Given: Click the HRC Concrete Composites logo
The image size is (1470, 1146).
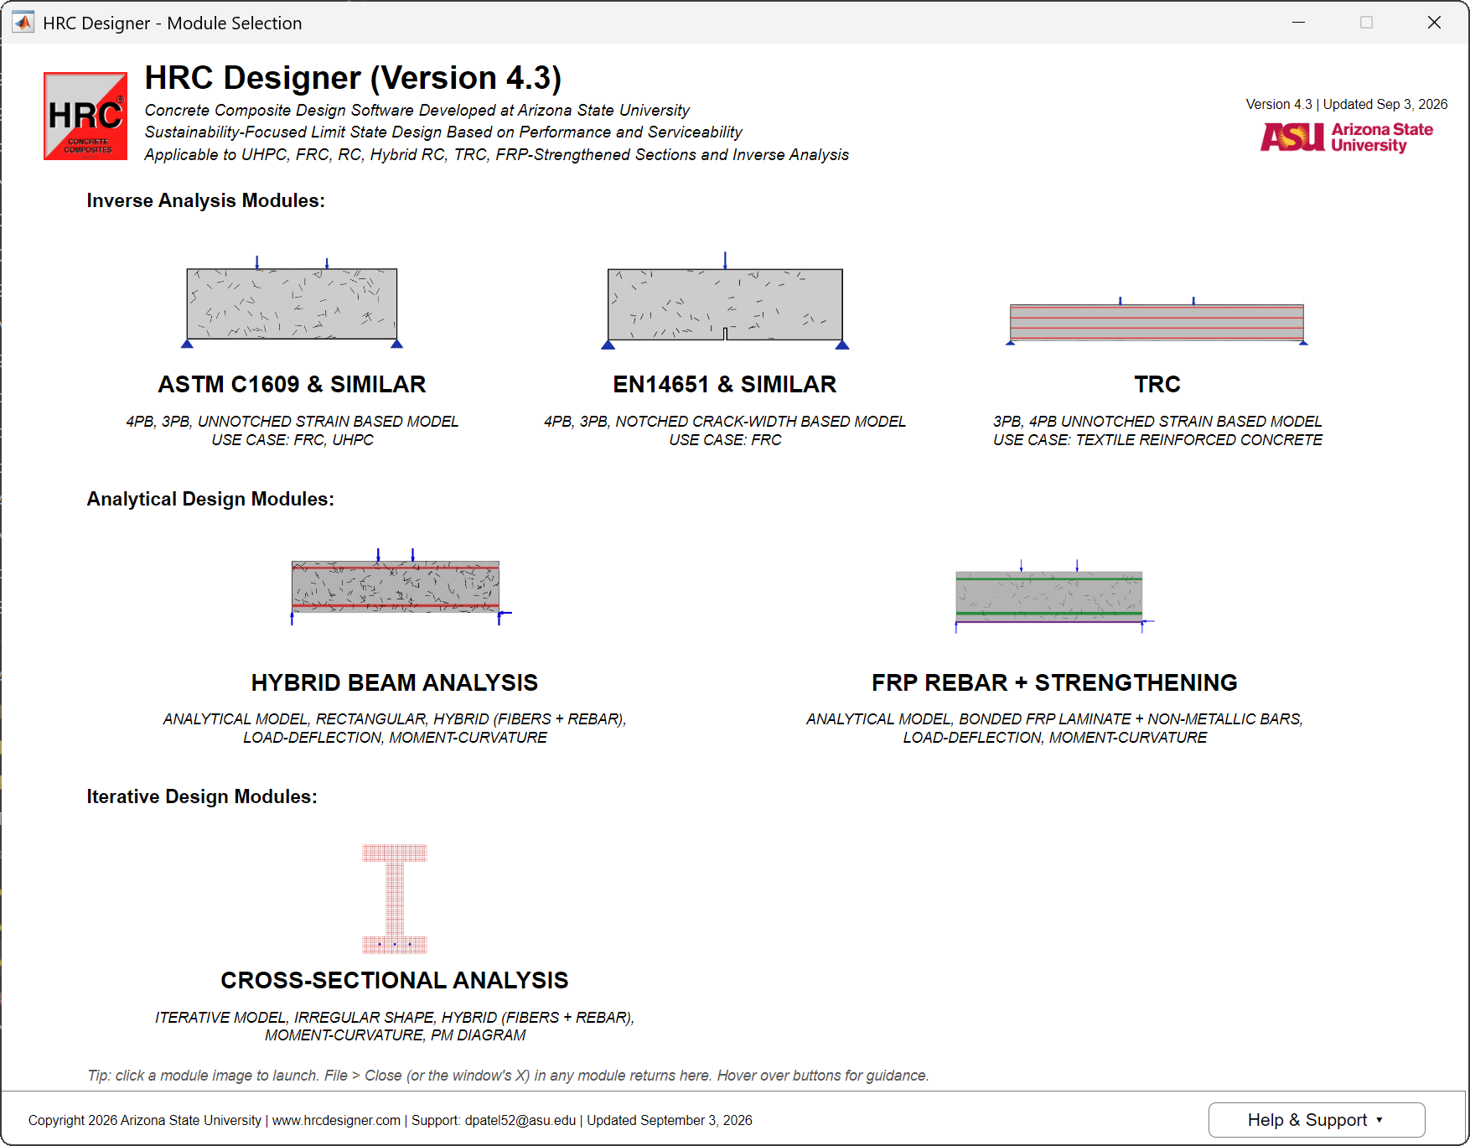Looking at the screenshot, I should (x=85, y=116).
